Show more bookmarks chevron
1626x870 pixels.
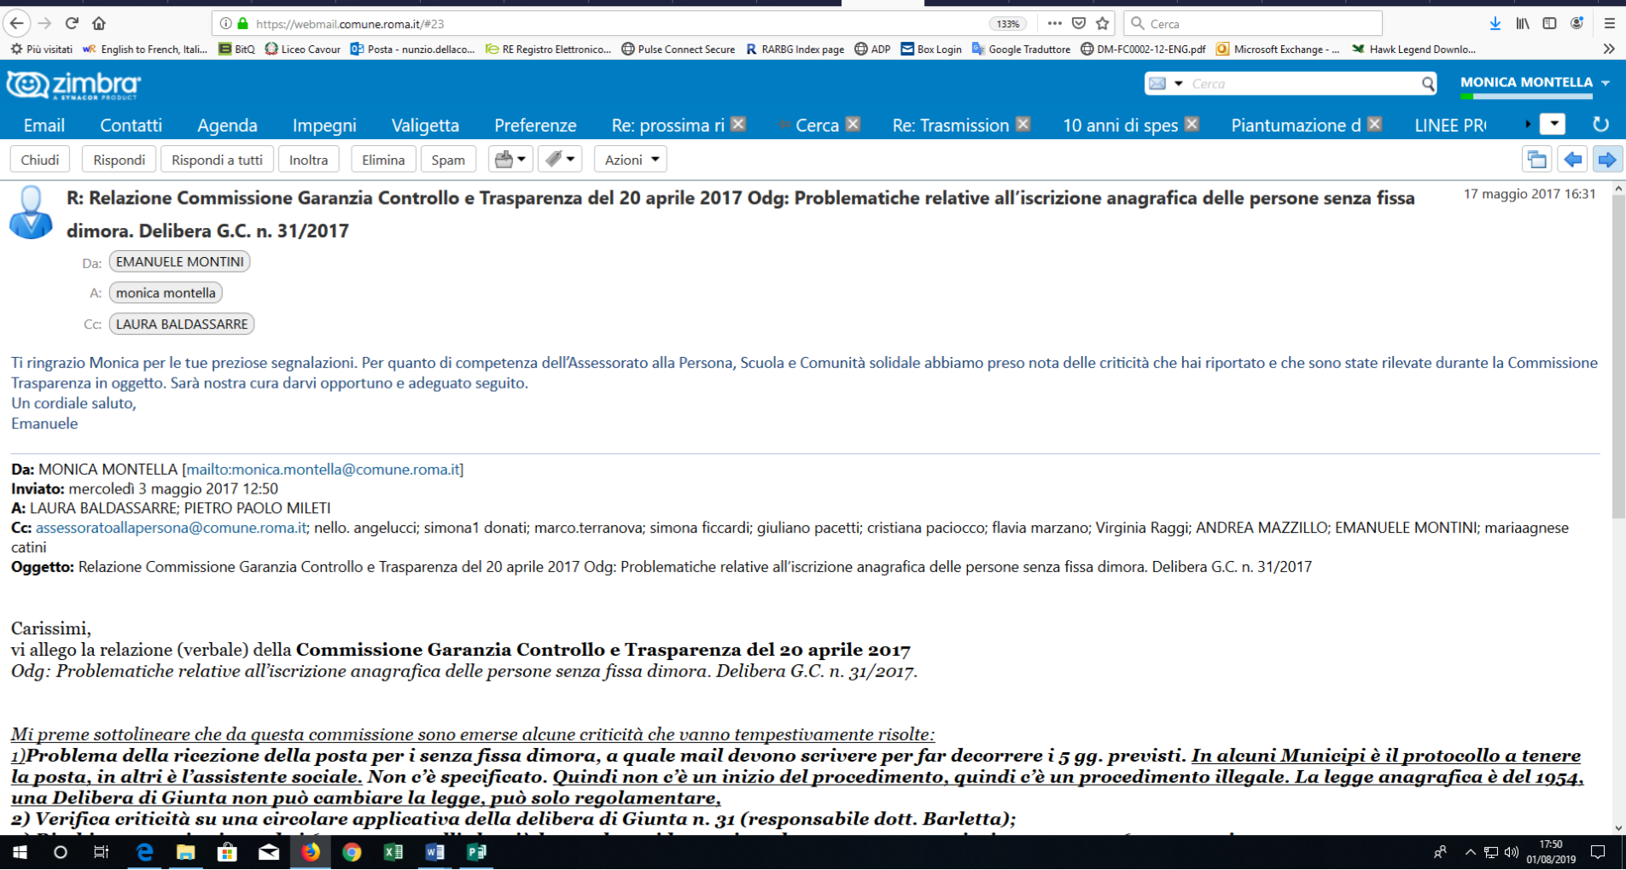pos(1609,50)
